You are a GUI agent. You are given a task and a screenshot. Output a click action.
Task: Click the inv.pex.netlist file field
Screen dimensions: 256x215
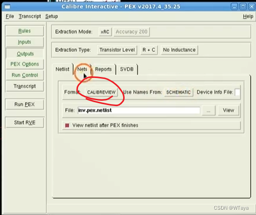(x=139, y=110)
